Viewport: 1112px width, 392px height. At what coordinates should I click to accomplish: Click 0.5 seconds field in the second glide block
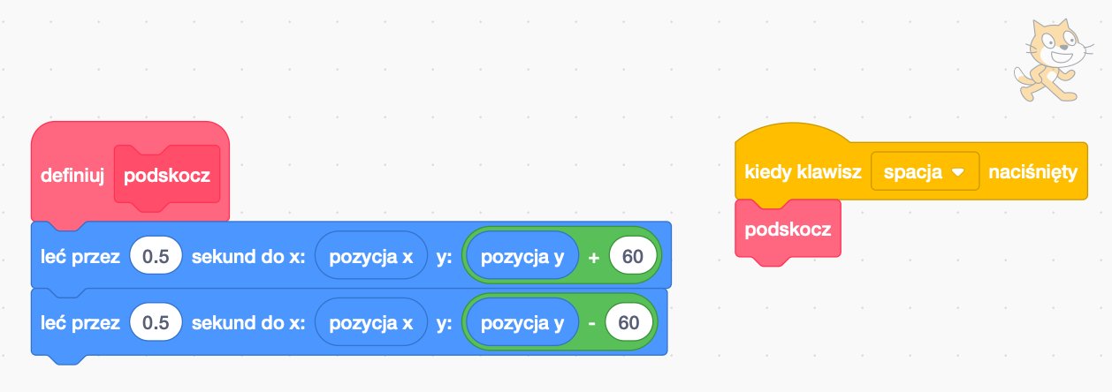[156, 323]
